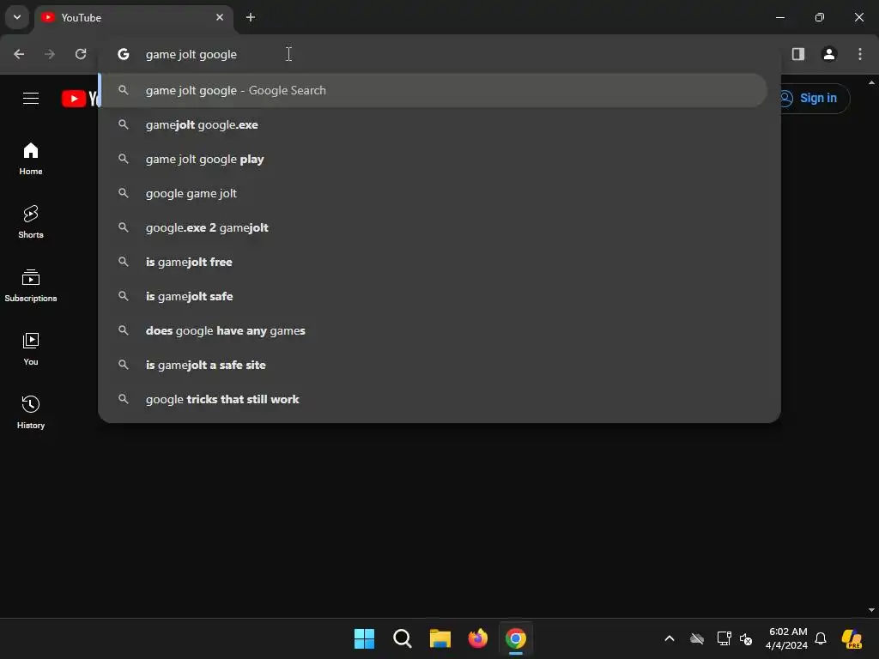Open History in YouTube sidebar

coord(31,412)
